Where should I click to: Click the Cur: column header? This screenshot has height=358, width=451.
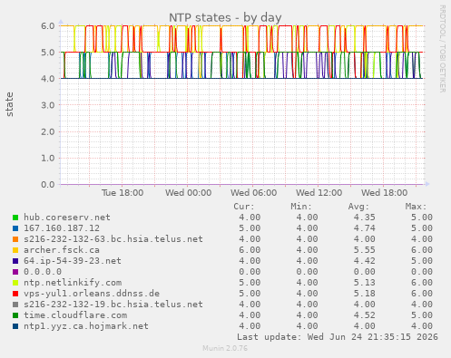pyautogui.click(x=244, y=207)
